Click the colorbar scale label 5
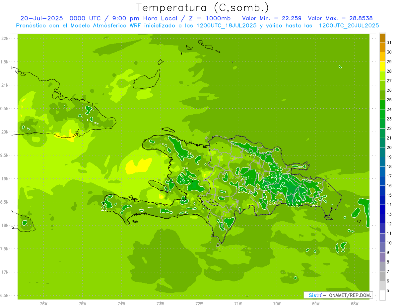This screenshot has width=398, height=308. tap(388, 290)
